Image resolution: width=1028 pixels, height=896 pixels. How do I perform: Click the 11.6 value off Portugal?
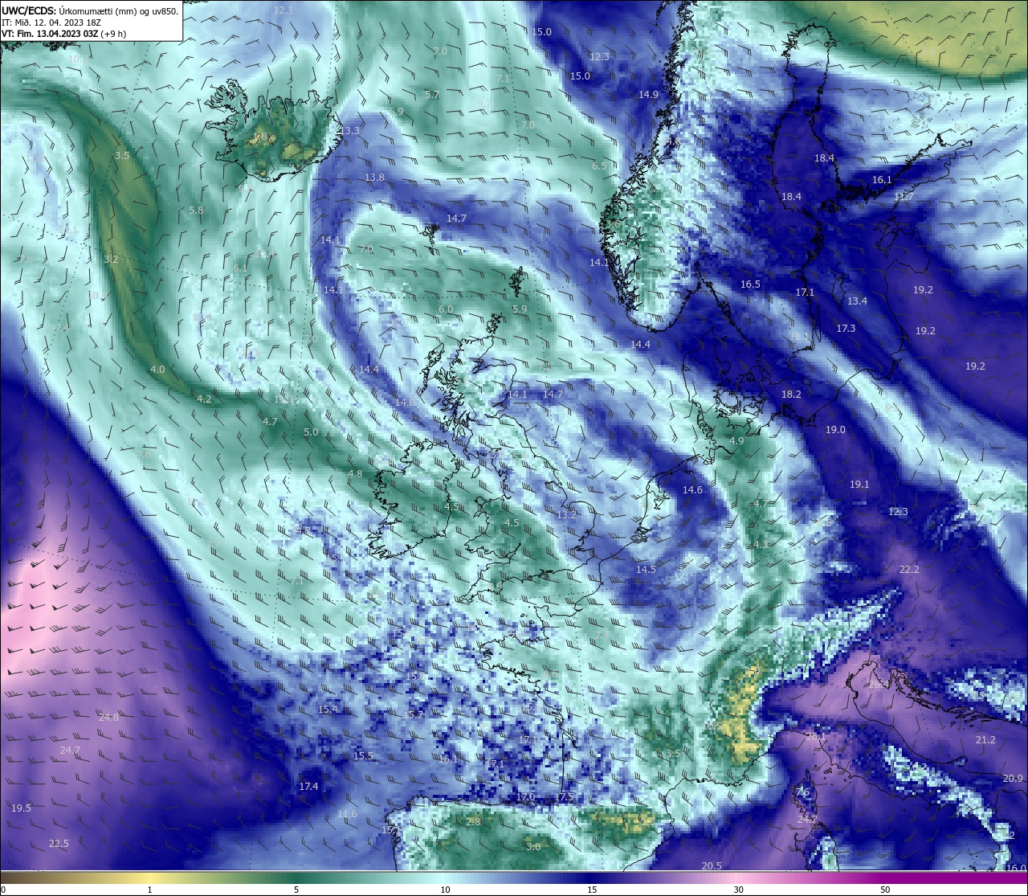tap(347, 814)
